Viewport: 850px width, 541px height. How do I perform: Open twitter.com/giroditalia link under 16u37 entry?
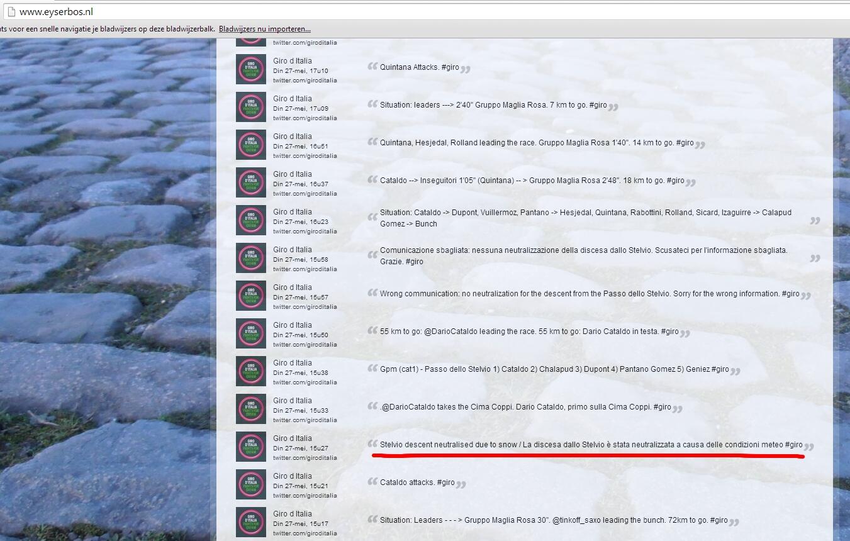pyautogui.click(x=305, y=194)
